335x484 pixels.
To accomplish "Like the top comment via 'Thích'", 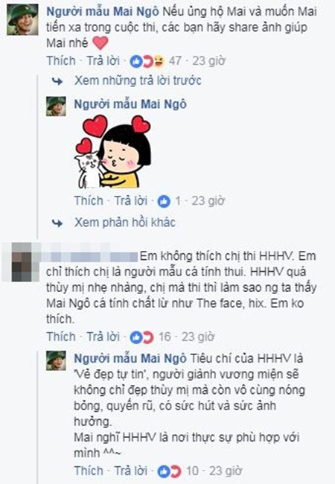I will (x=61, y=61).
